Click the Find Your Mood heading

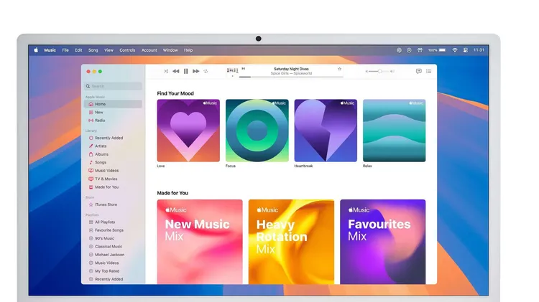coord(175,93)
